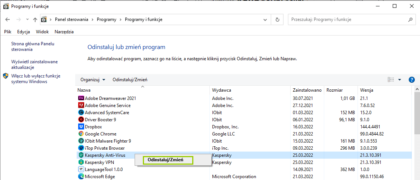Screen dimensions: 420x180
Task: Sort by the Zainstalowano column header
Action: (x=307, y=90)
